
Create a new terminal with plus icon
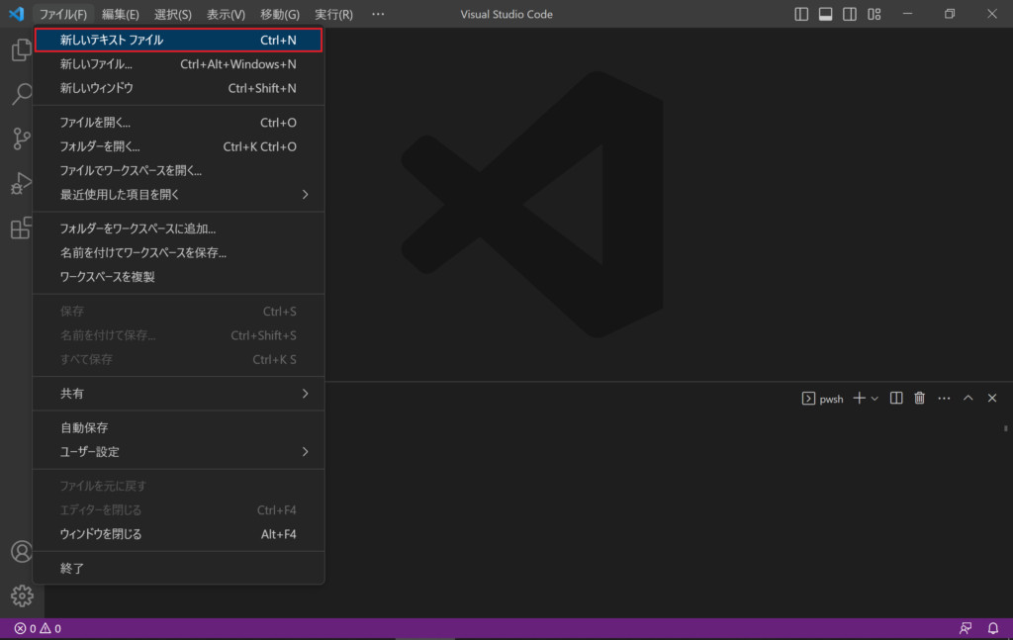pyautogui.click(x=859, y=399)
